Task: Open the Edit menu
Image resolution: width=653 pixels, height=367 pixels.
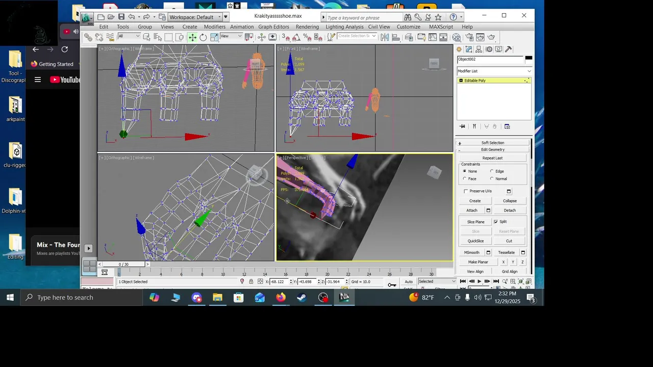Action: [104, 27]
